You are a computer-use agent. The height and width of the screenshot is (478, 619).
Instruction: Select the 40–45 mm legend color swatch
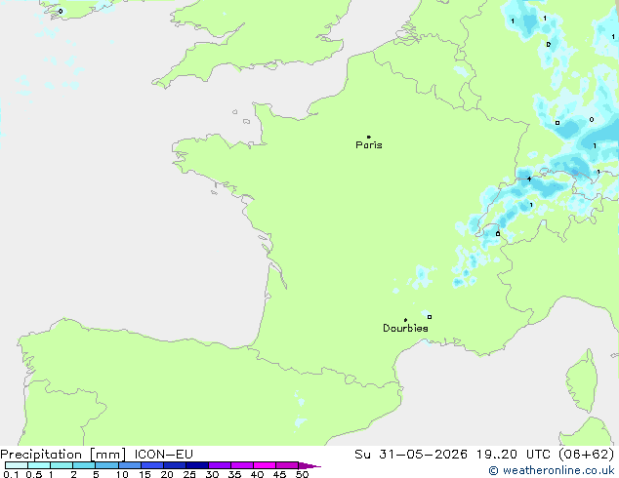[265, 465]
